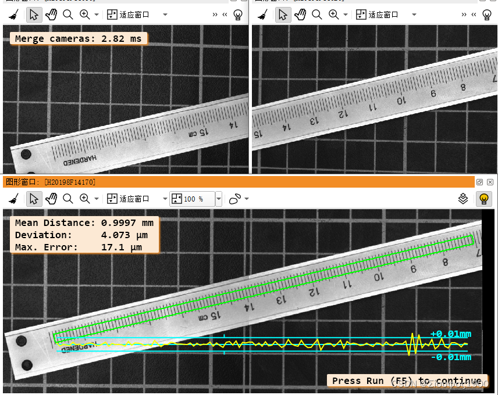
Task: Click 适应窗口 fit button in the Merge cameras window
Action: pos(128,15)
